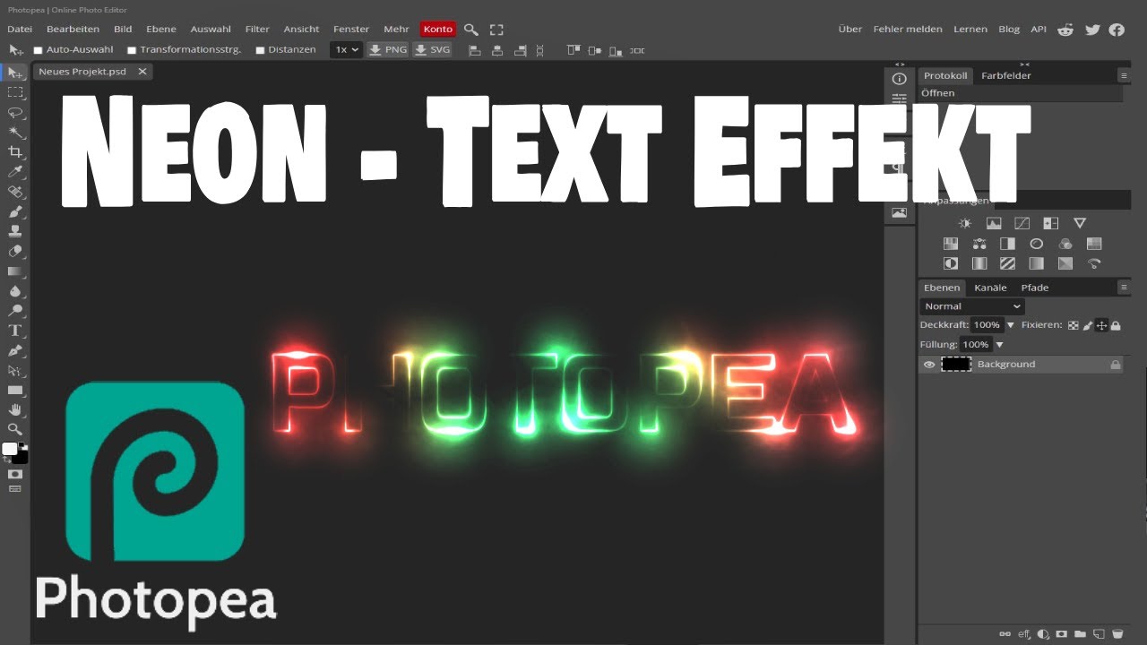Open the search magnifier in menu bar
Image resolution: width=1147 pixels, height=645 pixels.
tap(471, 30)
